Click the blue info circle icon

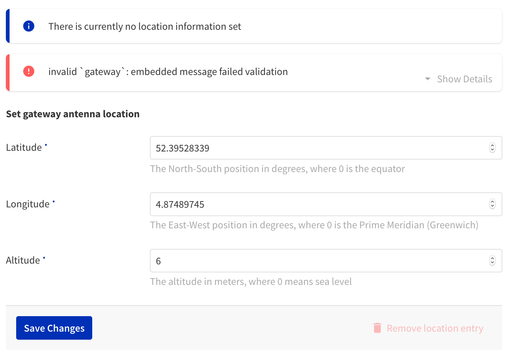29,26
